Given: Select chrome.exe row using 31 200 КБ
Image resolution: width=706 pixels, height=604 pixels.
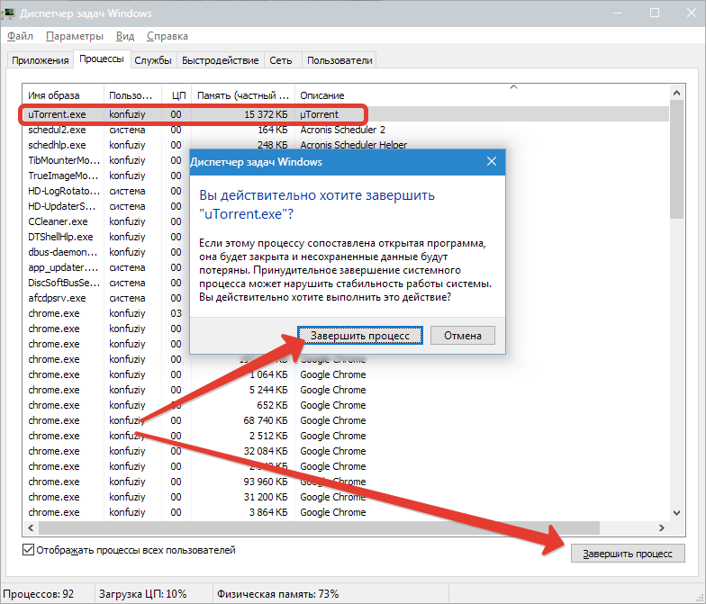Looking at the screenshot, I should click(x=346, y=497).
